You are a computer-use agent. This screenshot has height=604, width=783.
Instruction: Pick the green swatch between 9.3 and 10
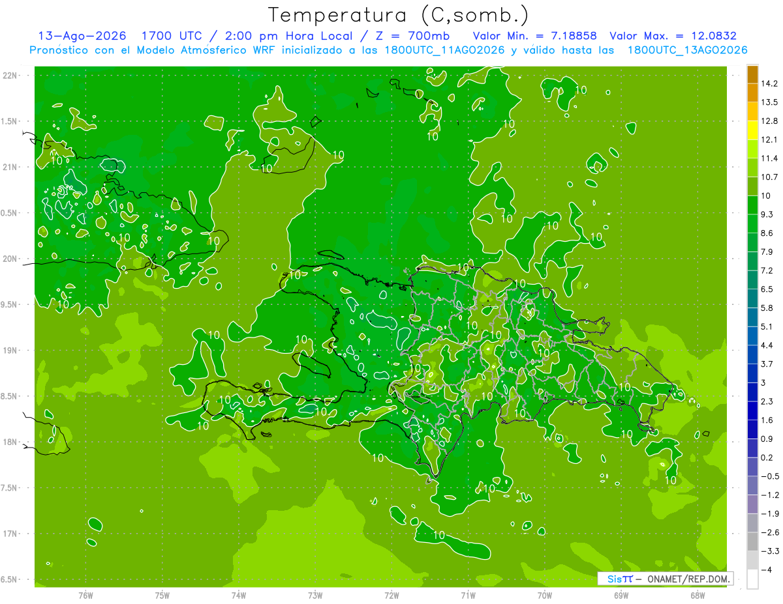(x=752, y=205)
